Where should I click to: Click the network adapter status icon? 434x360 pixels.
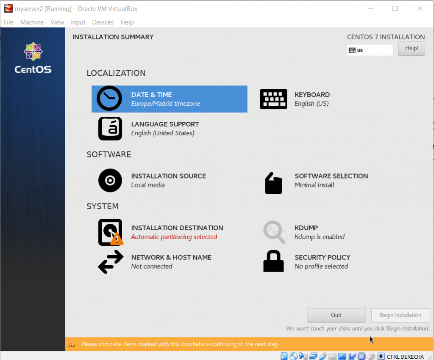(x=313, y=357)
